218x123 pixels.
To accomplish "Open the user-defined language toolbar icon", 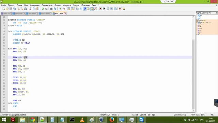I will tap(88, 9).
